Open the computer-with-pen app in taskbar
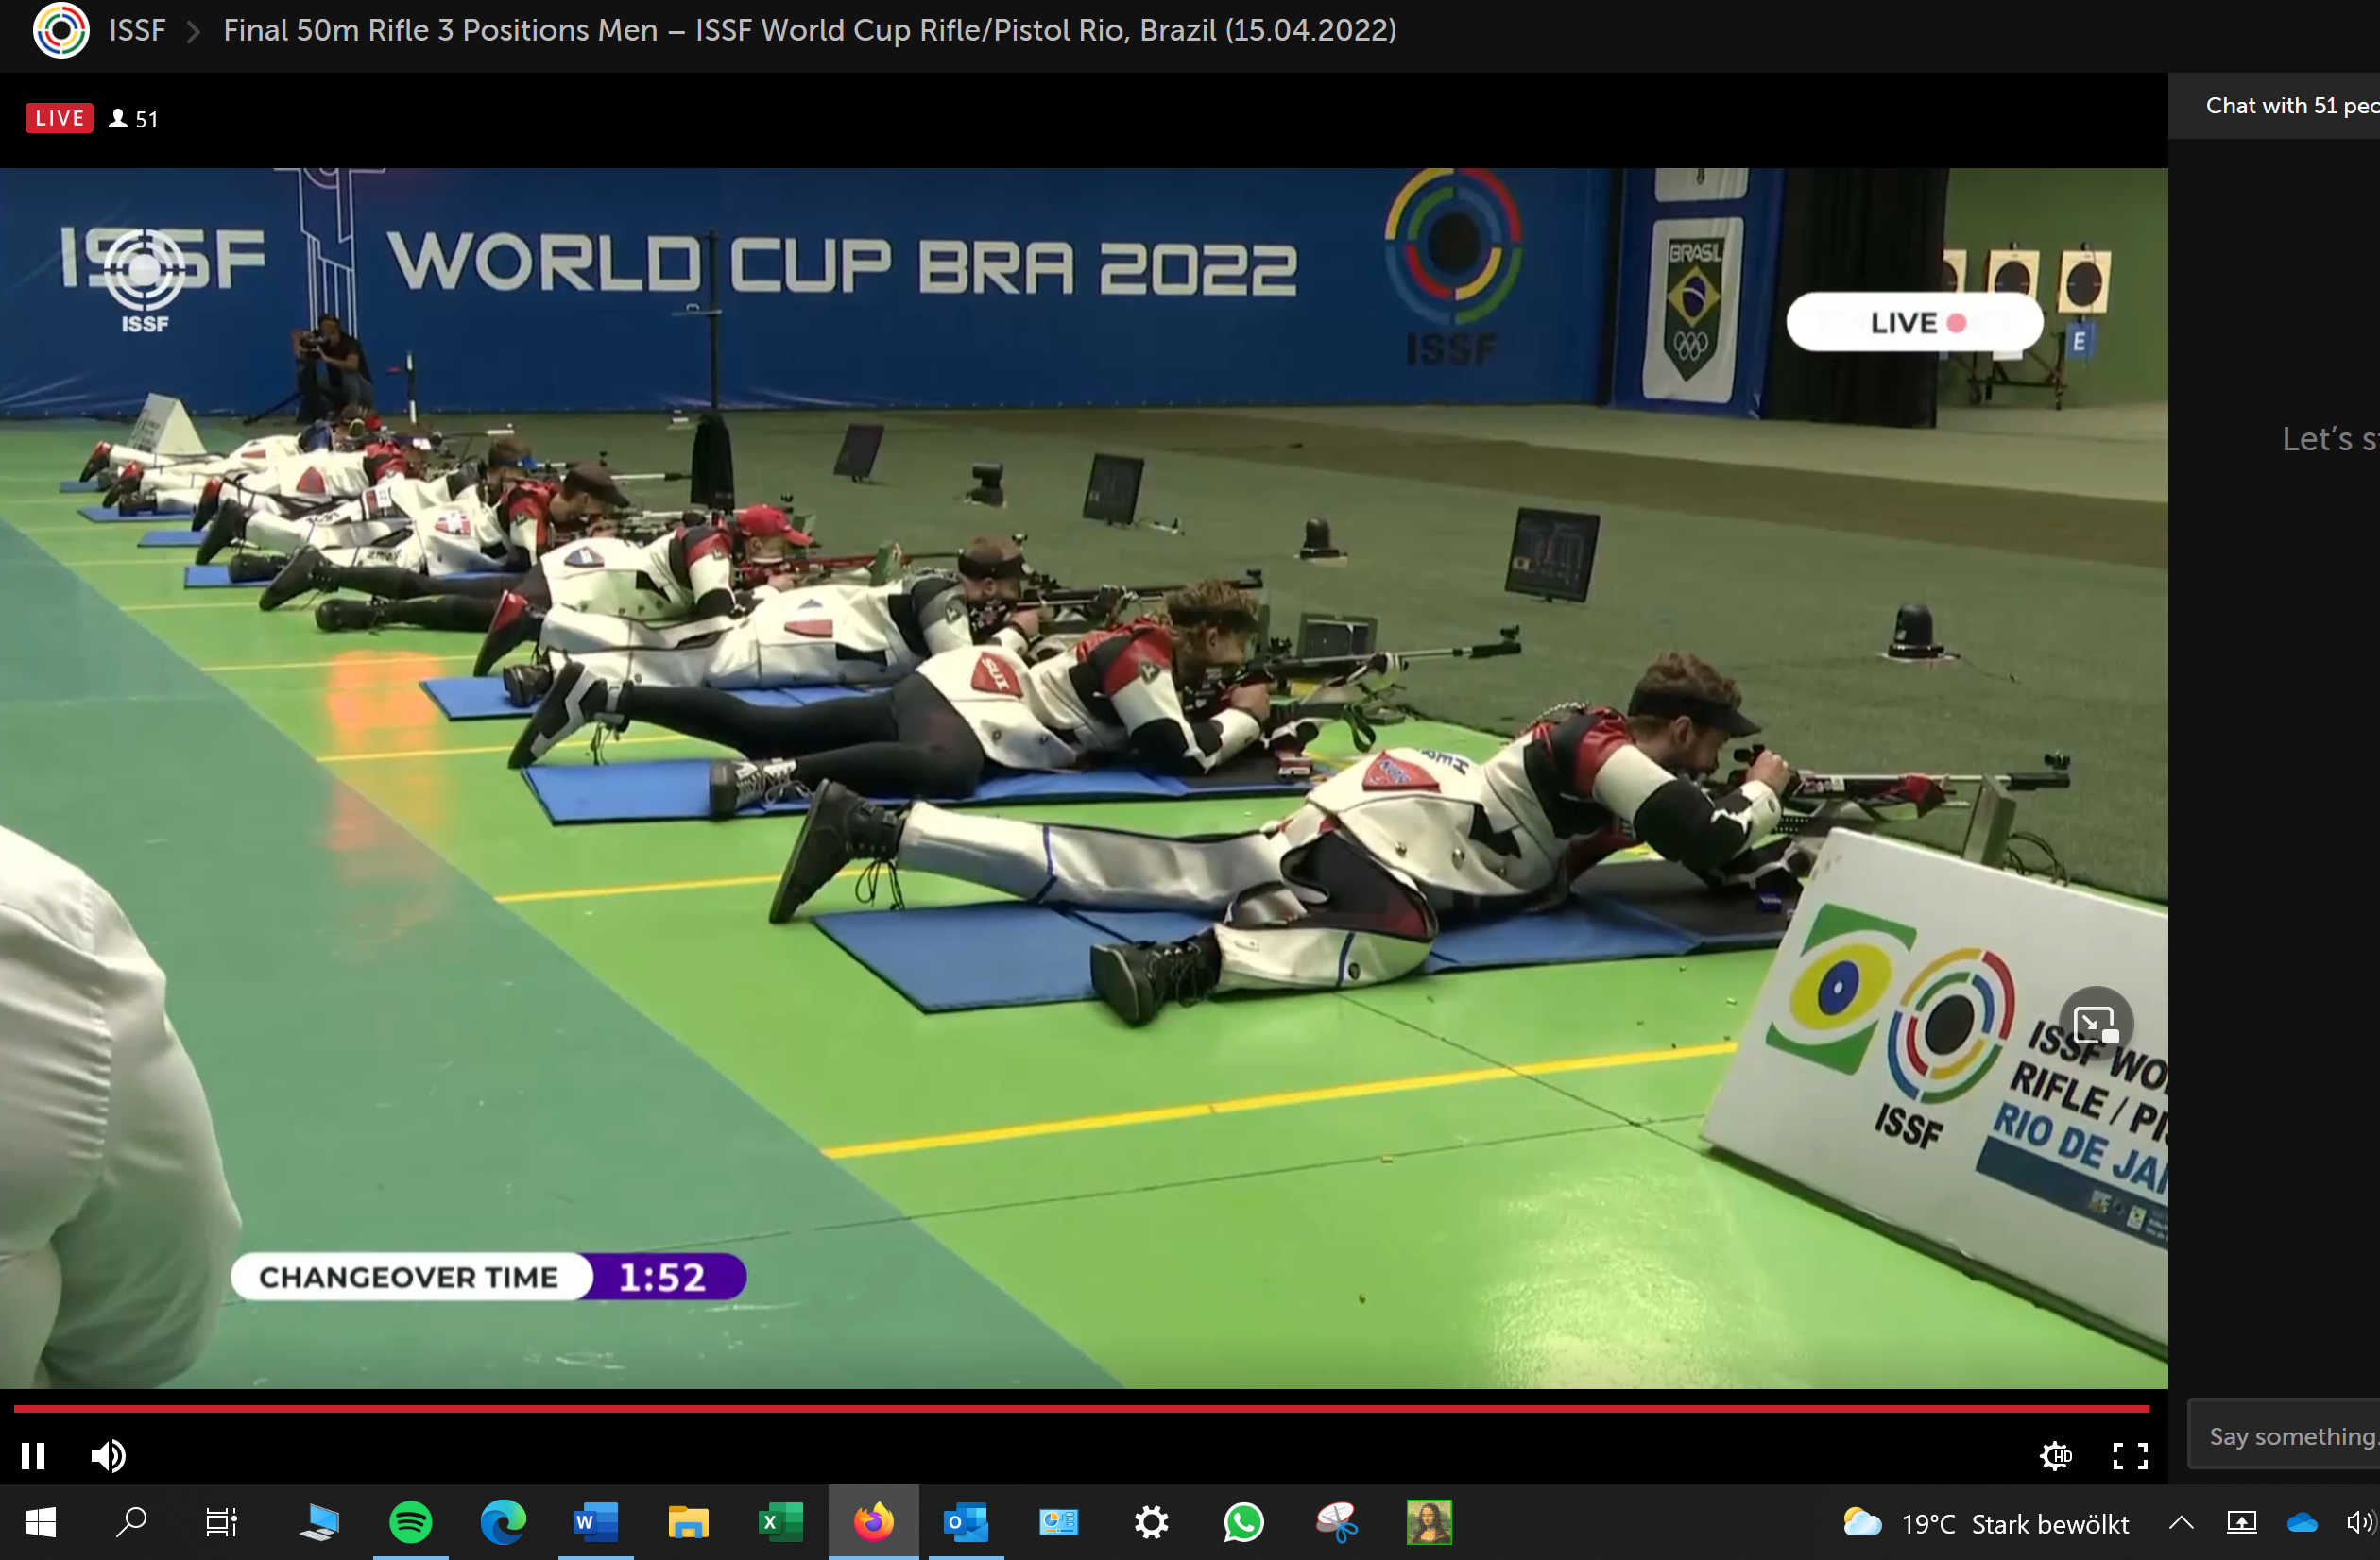 coord(319,1522)
